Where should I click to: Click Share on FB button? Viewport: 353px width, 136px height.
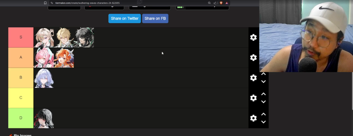[x=155, y=18]
